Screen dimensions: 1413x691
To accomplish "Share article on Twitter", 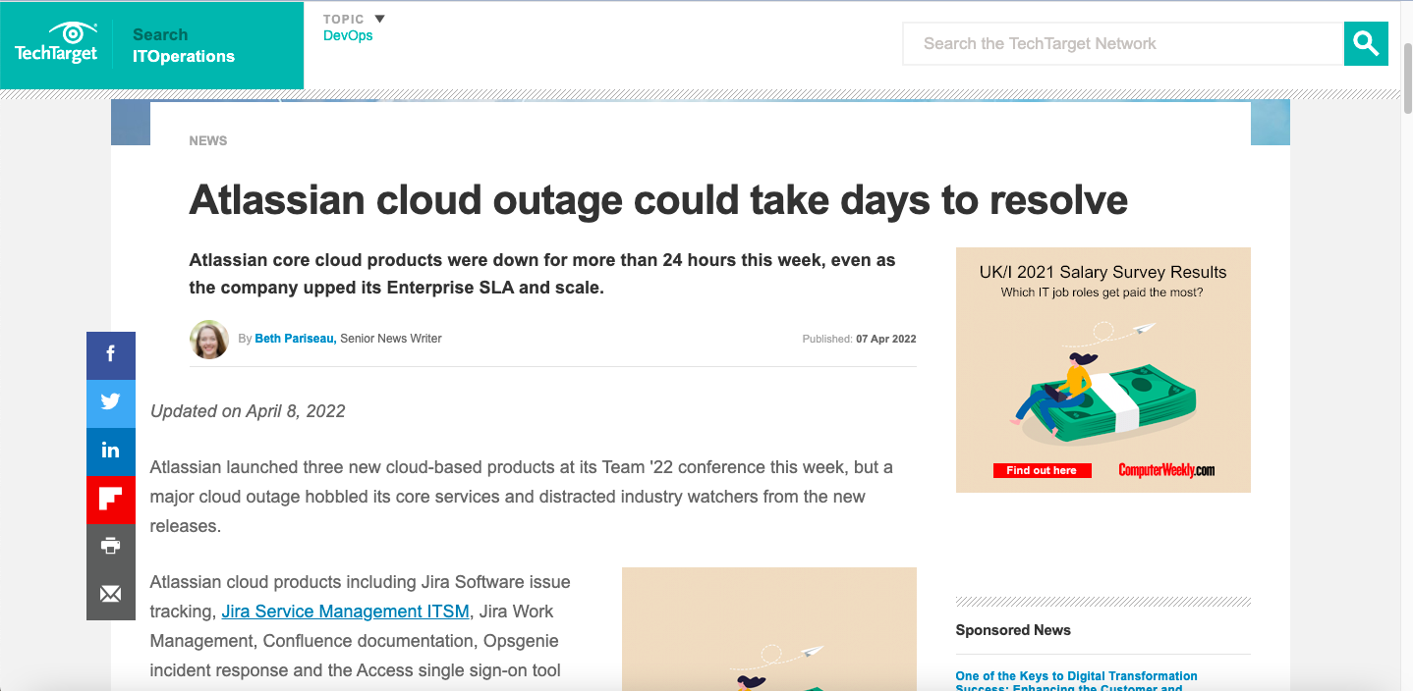I will coord(110,401).
